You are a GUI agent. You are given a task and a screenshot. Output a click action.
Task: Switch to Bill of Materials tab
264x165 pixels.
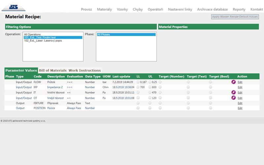(53, 70)
